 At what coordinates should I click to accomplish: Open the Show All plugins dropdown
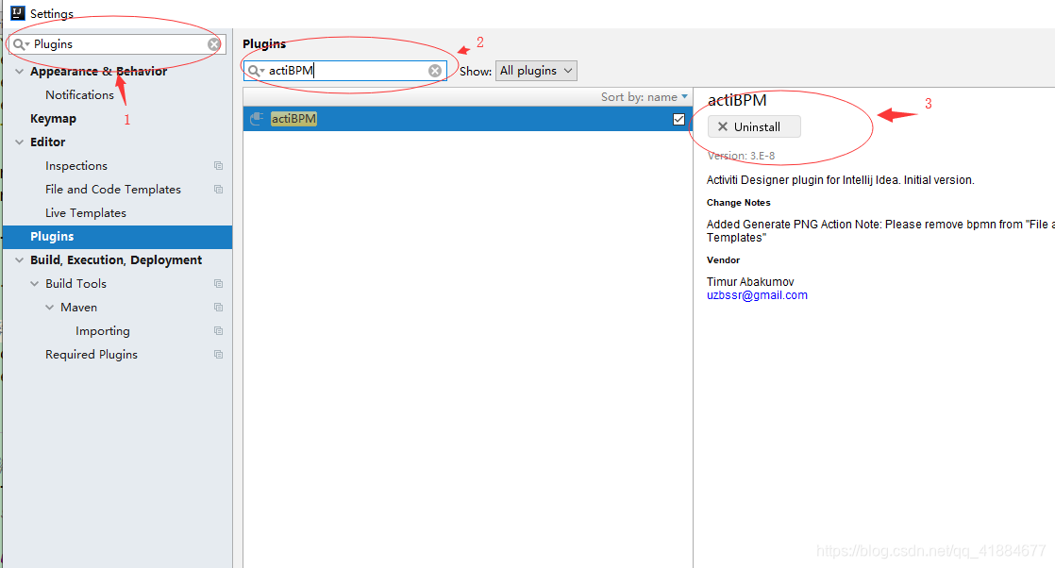pyautogui.click(x=536, y=71)
